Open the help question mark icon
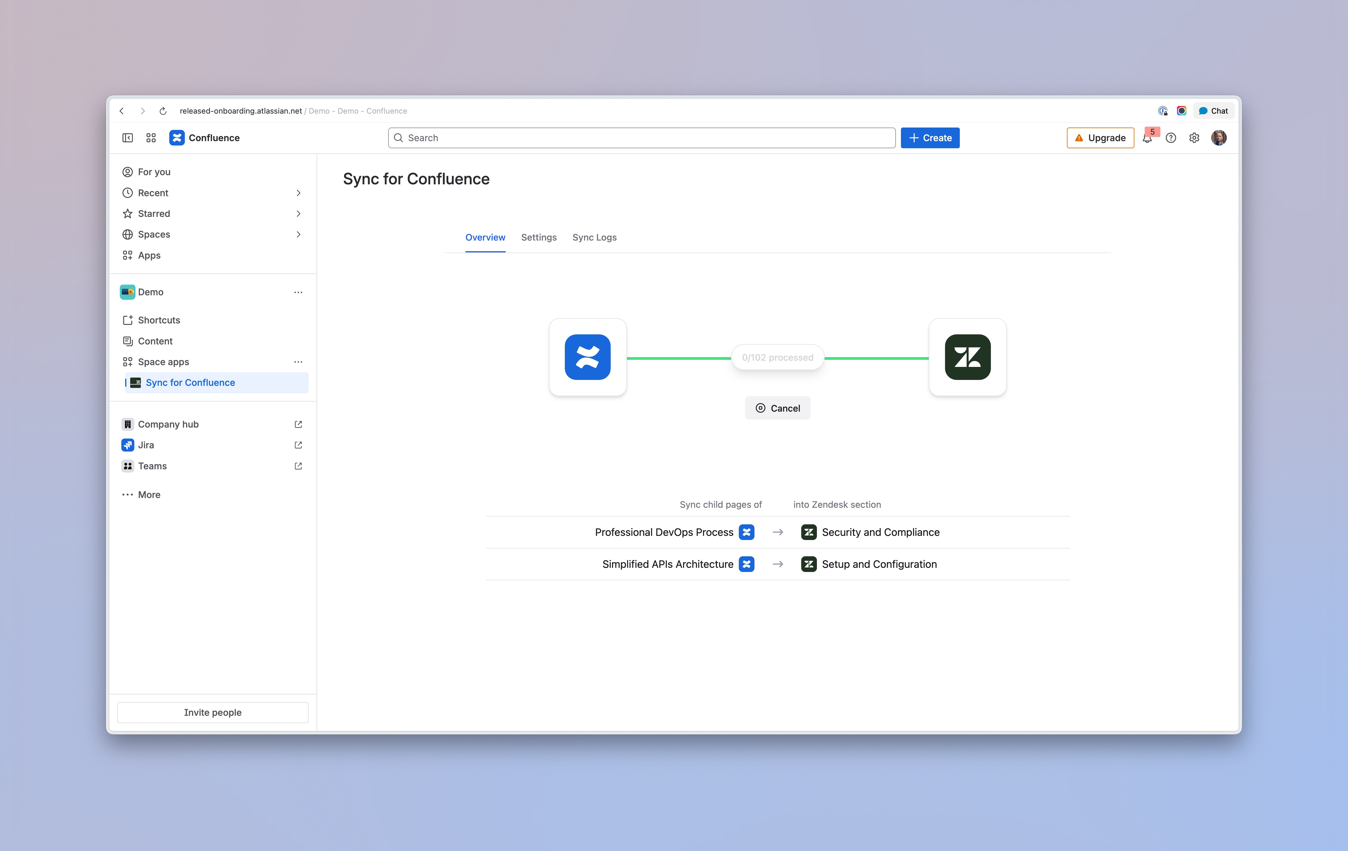The width and height of the screenshot is (1348, 851). (x=1170, y=138)
